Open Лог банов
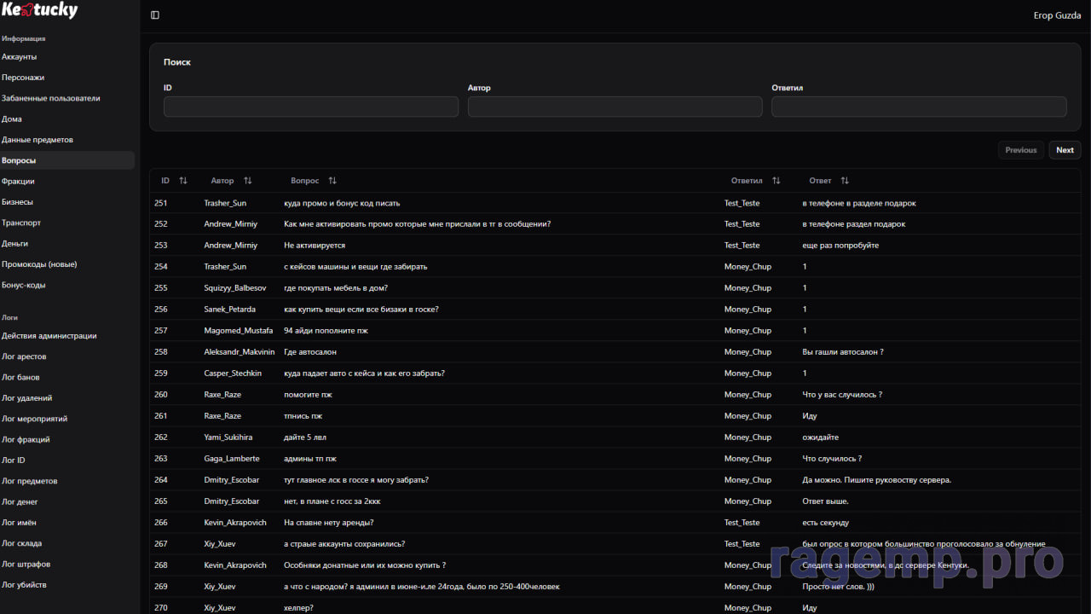Screen dimensions: 1091x614 click(20, 377)
